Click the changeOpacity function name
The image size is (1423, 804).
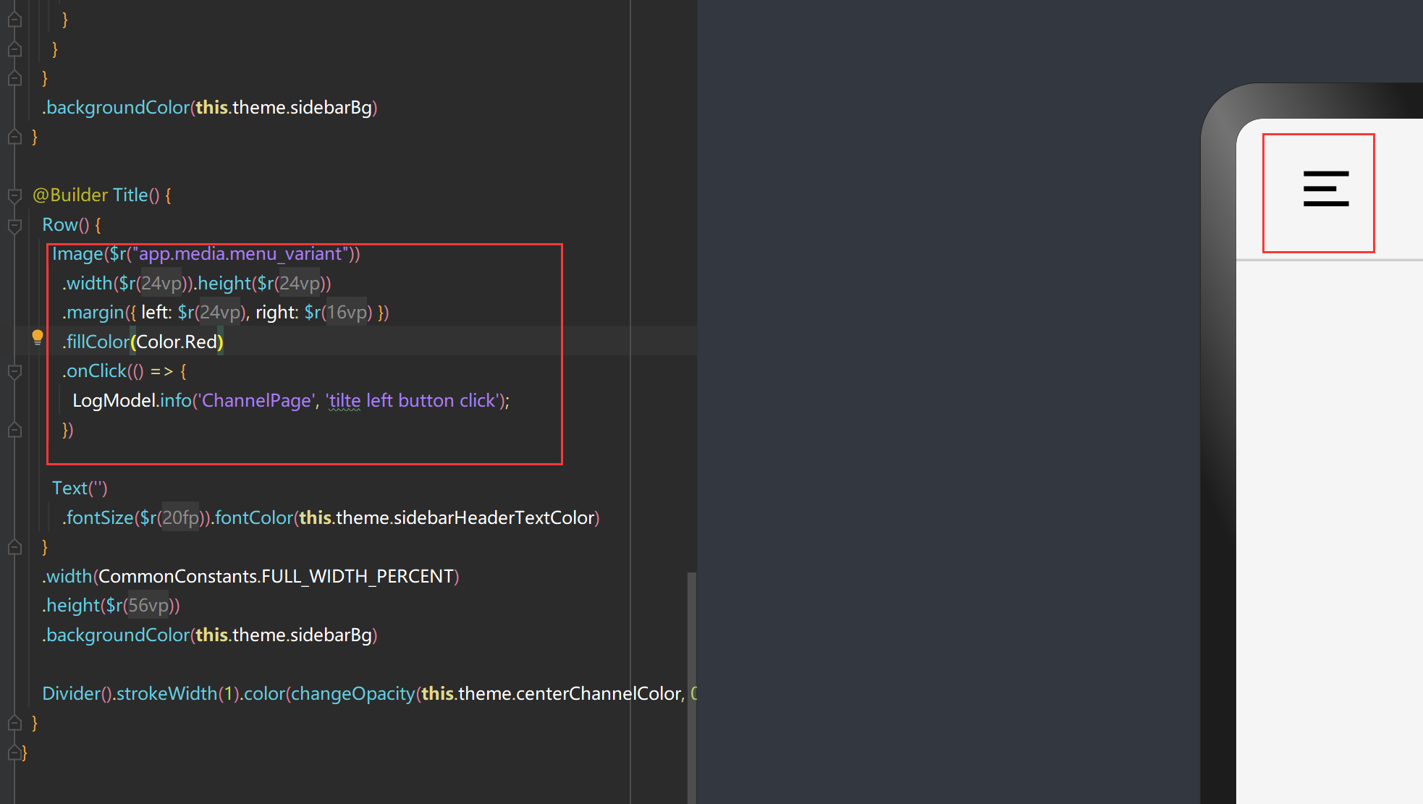[x=353, y=694]
